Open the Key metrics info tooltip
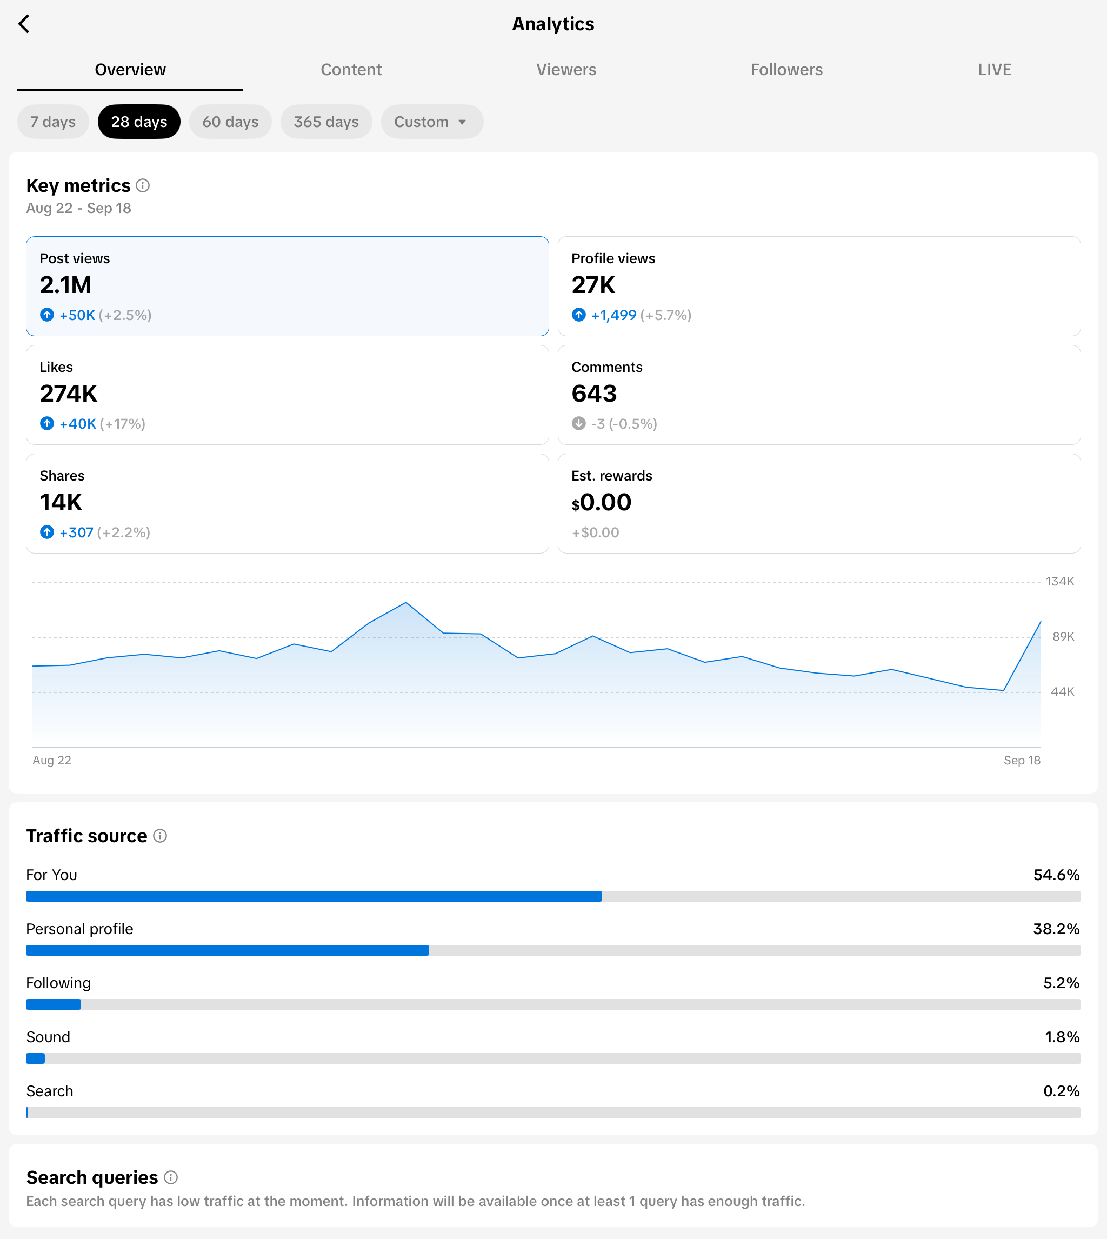 pos(144,185)
